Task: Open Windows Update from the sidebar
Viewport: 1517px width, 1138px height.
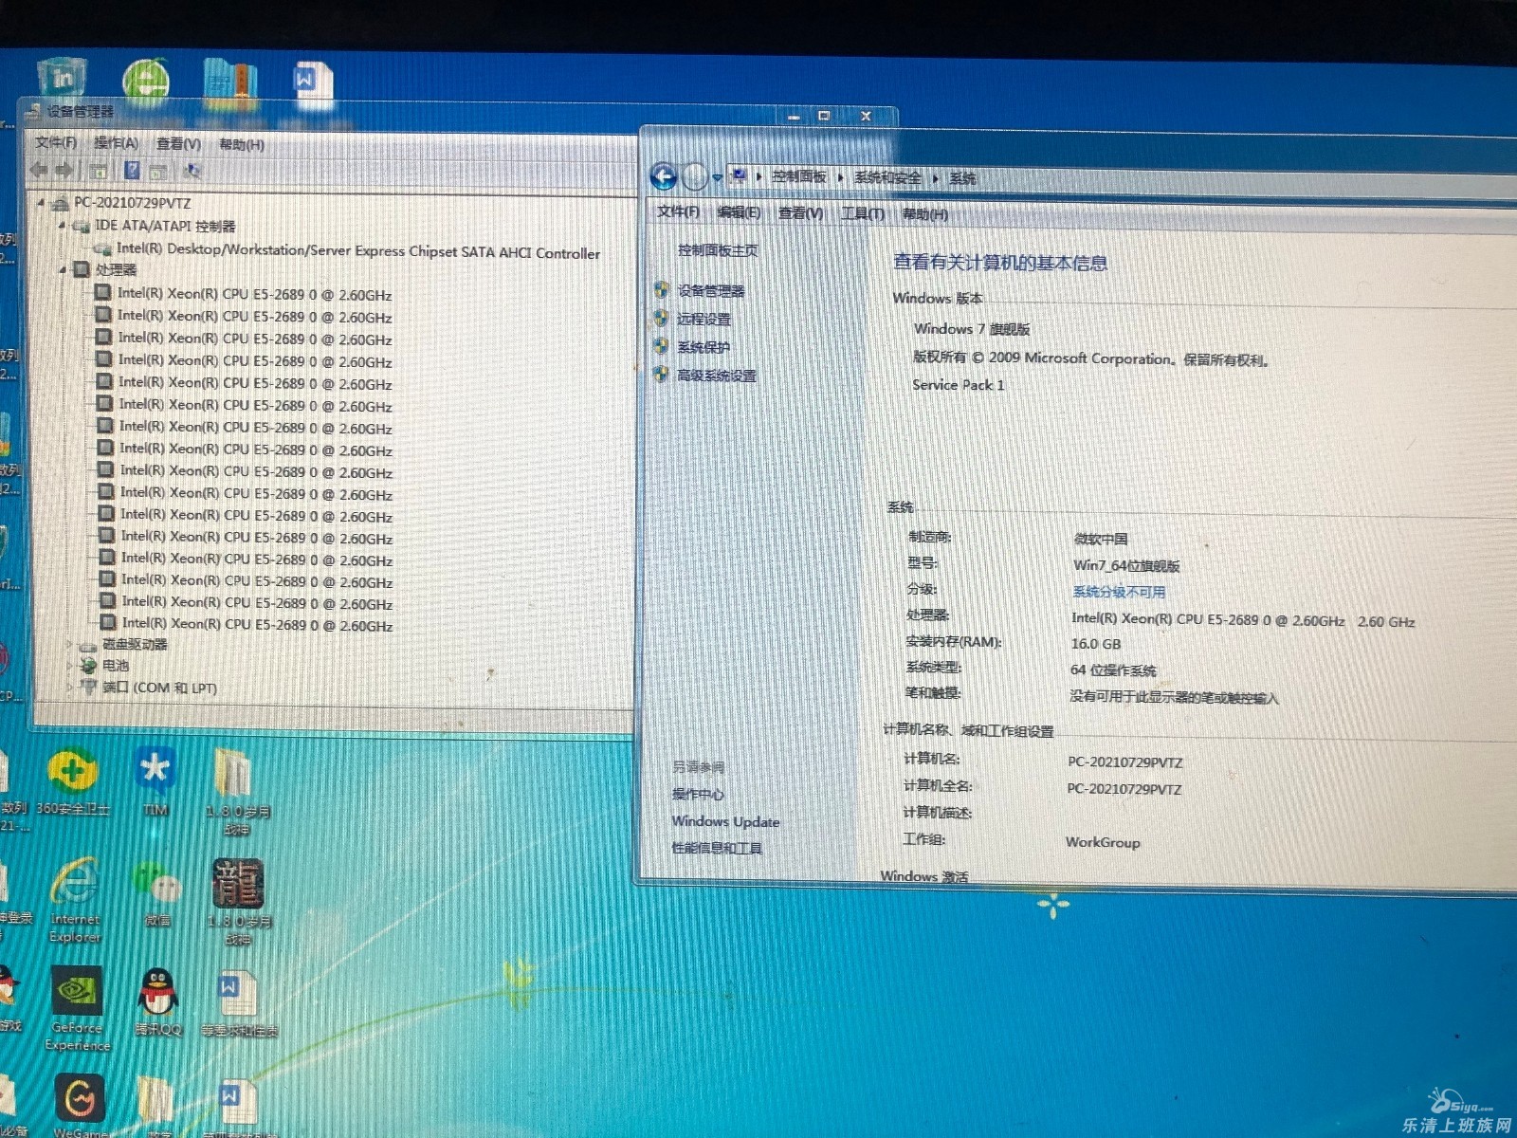Action: [x=725, y=821]
